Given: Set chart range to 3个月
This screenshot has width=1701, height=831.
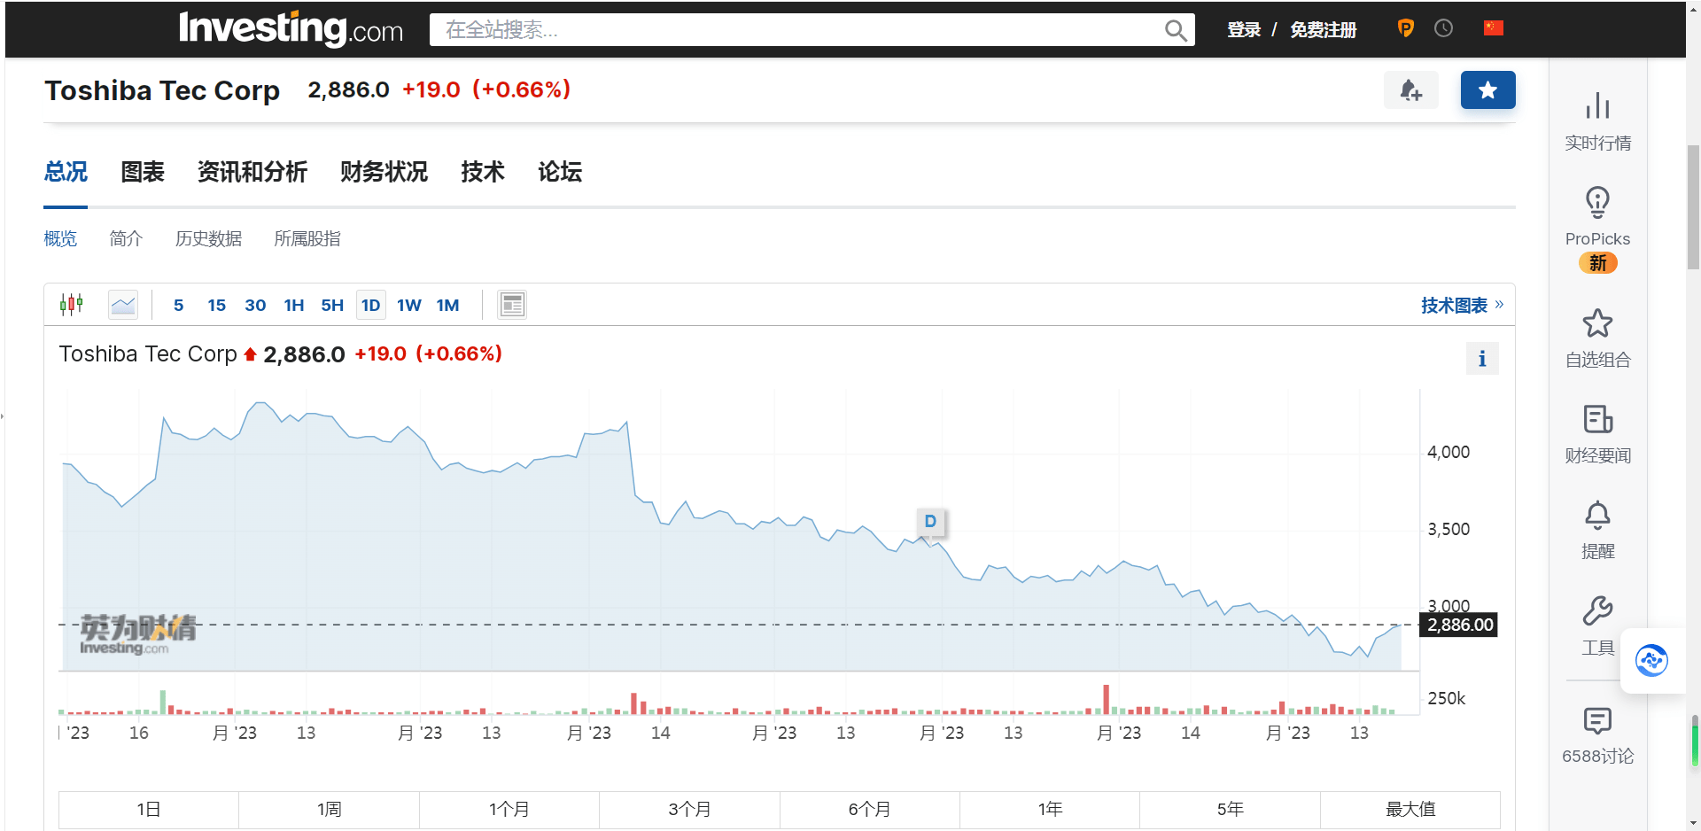Looking at the screenshot, I should click(689, 810).
